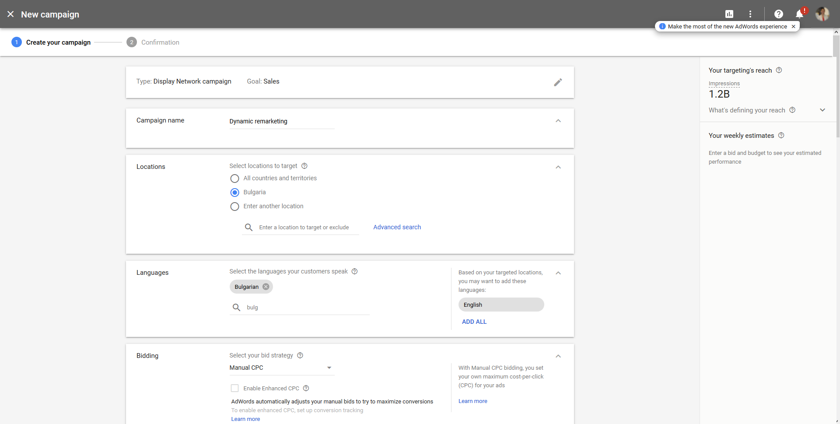
Task: Open 'Advanced search' for locations
Action: [397, 227]
